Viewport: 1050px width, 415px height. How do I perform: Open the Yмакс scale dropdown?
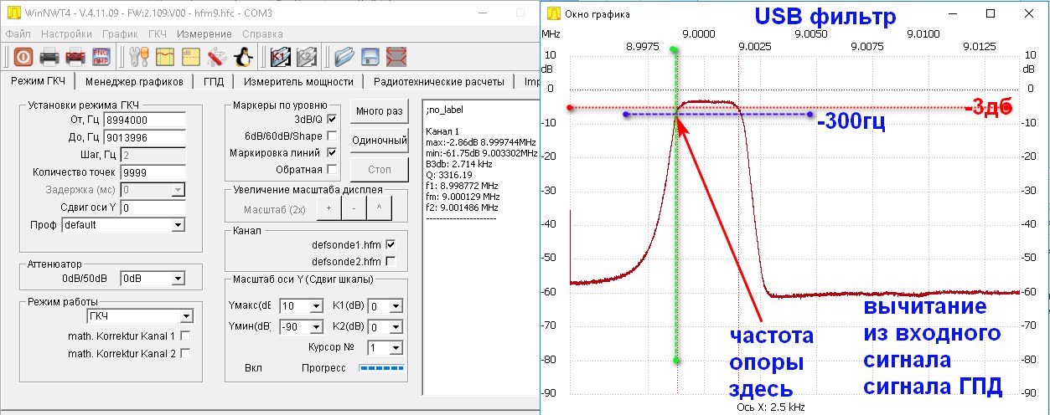[316, 306]
